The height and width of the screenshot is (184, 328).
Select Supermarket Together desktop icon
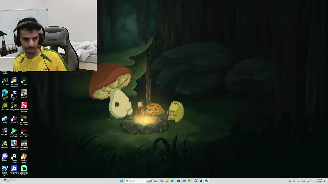pos(24,107)
